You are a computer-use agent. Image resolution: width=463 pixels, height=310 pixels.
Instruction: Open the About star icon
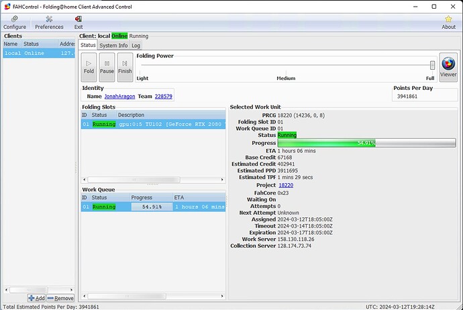(448, 23)
